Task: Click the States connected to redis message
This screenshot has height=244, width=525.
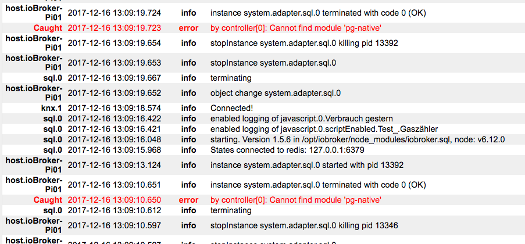Action: [287, 150]
